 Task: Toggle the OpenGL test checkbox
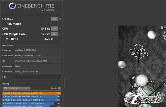click(60, 19)
